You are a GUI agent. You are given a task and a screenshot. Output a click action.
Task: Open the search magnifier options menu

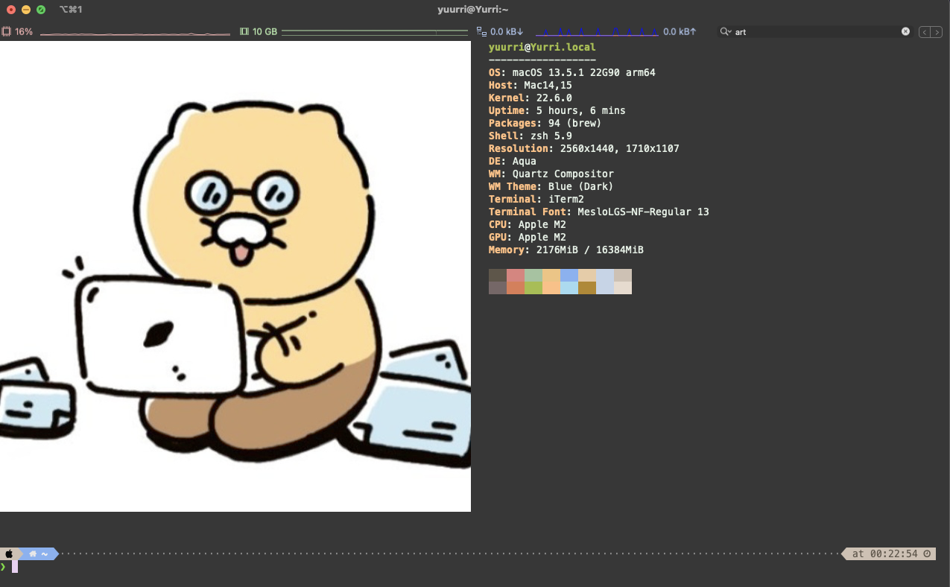coord(726,32)
